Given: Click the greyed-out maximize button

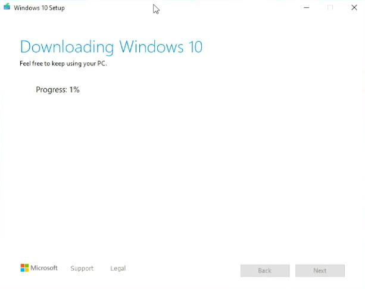Looking at the screenshot, I should coord(330,8).
